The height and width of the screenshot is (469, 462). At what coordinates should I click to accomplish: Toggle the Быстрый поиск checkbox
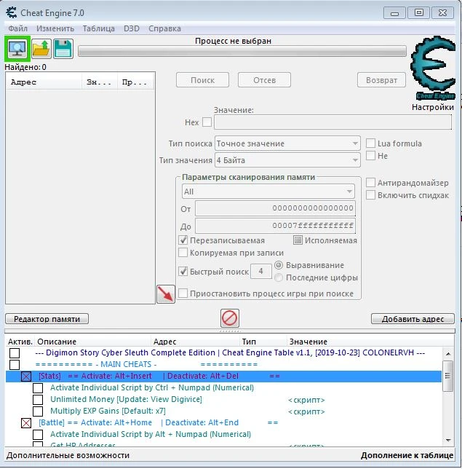[x=183, y=272]
